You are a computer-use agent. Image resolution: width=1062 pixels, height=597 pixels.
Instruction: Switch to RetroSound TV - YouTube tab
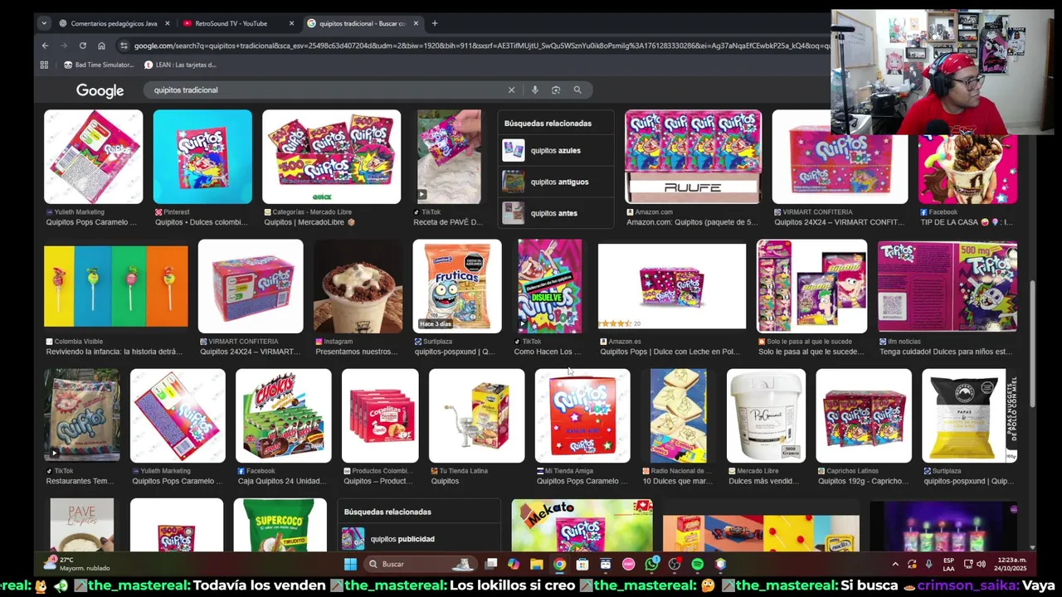point(236,23)
